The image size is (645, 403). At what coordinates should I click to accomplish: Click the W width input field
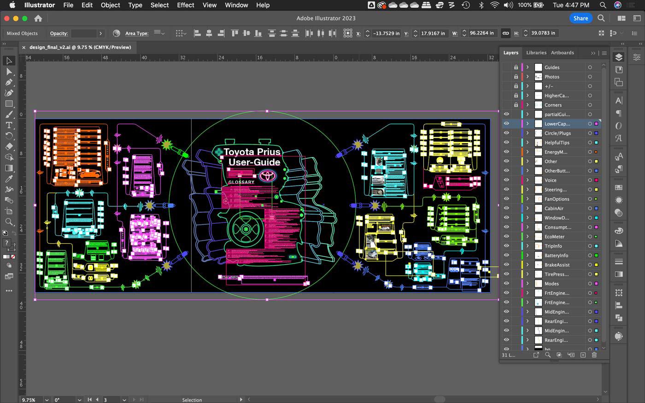(481, 33)
